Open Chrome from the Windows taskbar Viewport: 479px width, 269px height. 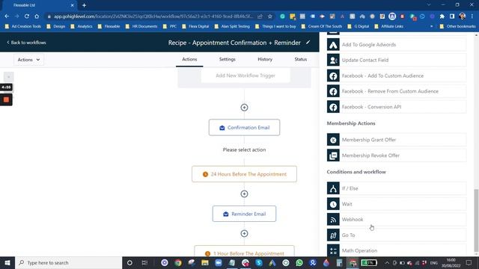tap(178, 262)
